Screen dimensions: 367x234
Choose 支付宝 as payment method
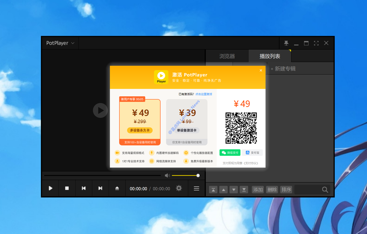[252, 153]
